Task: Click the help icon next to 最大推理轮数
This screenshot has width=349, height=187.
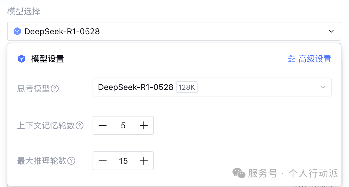Action: tap(71, 161)
